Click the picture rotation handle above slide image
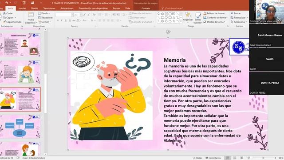Screen dimensions: 284x160 point(168,32)
